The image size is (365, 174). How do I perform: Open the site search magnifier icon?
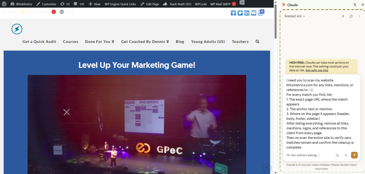257,42
